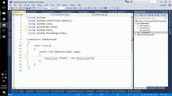
Task: Expand the Properties node in chatConsole
Action: [x=138, y=26]
